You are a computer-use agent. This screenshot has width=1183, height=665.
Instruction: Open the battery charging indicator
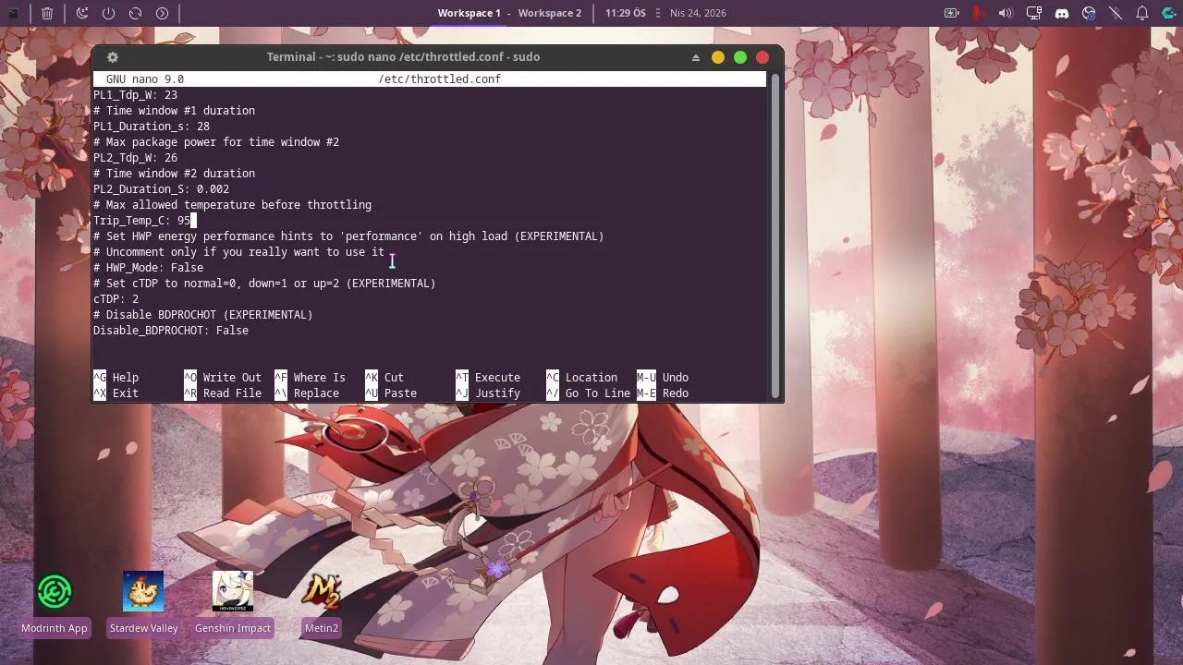point(951,13)
